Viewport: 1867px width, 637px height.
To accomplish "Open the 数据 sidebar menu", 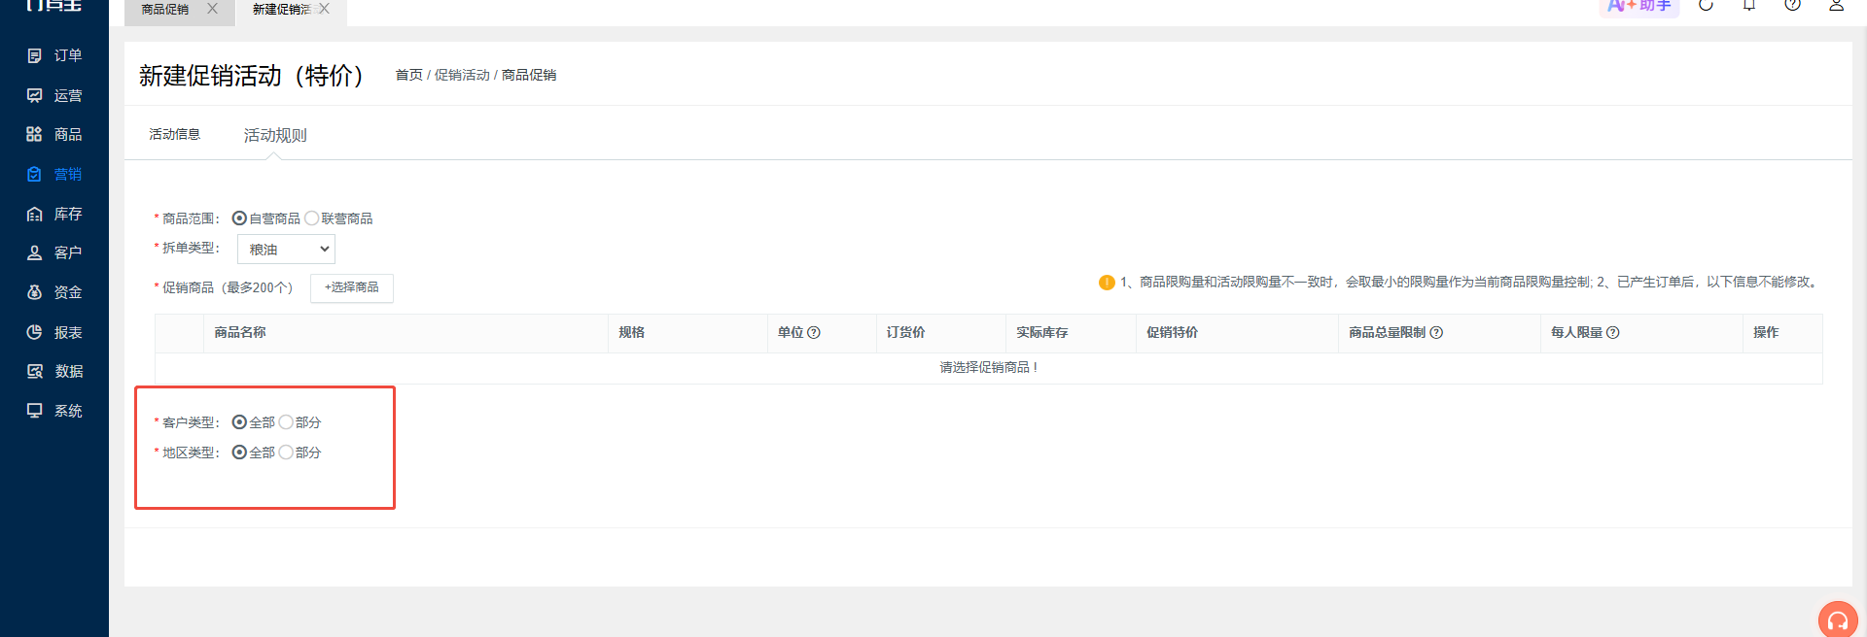I will [54, 371].
